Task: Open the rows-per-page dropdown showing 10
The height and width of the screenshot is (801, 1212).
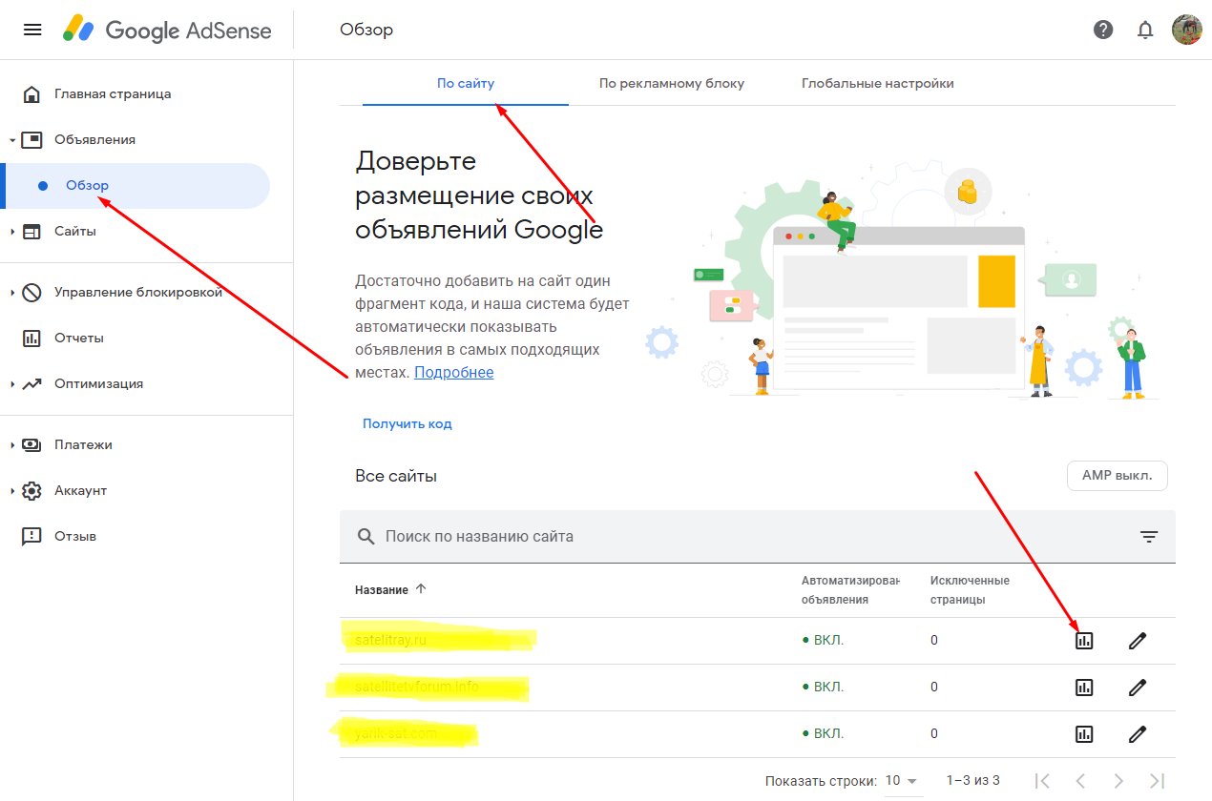Action: point(901,781)
